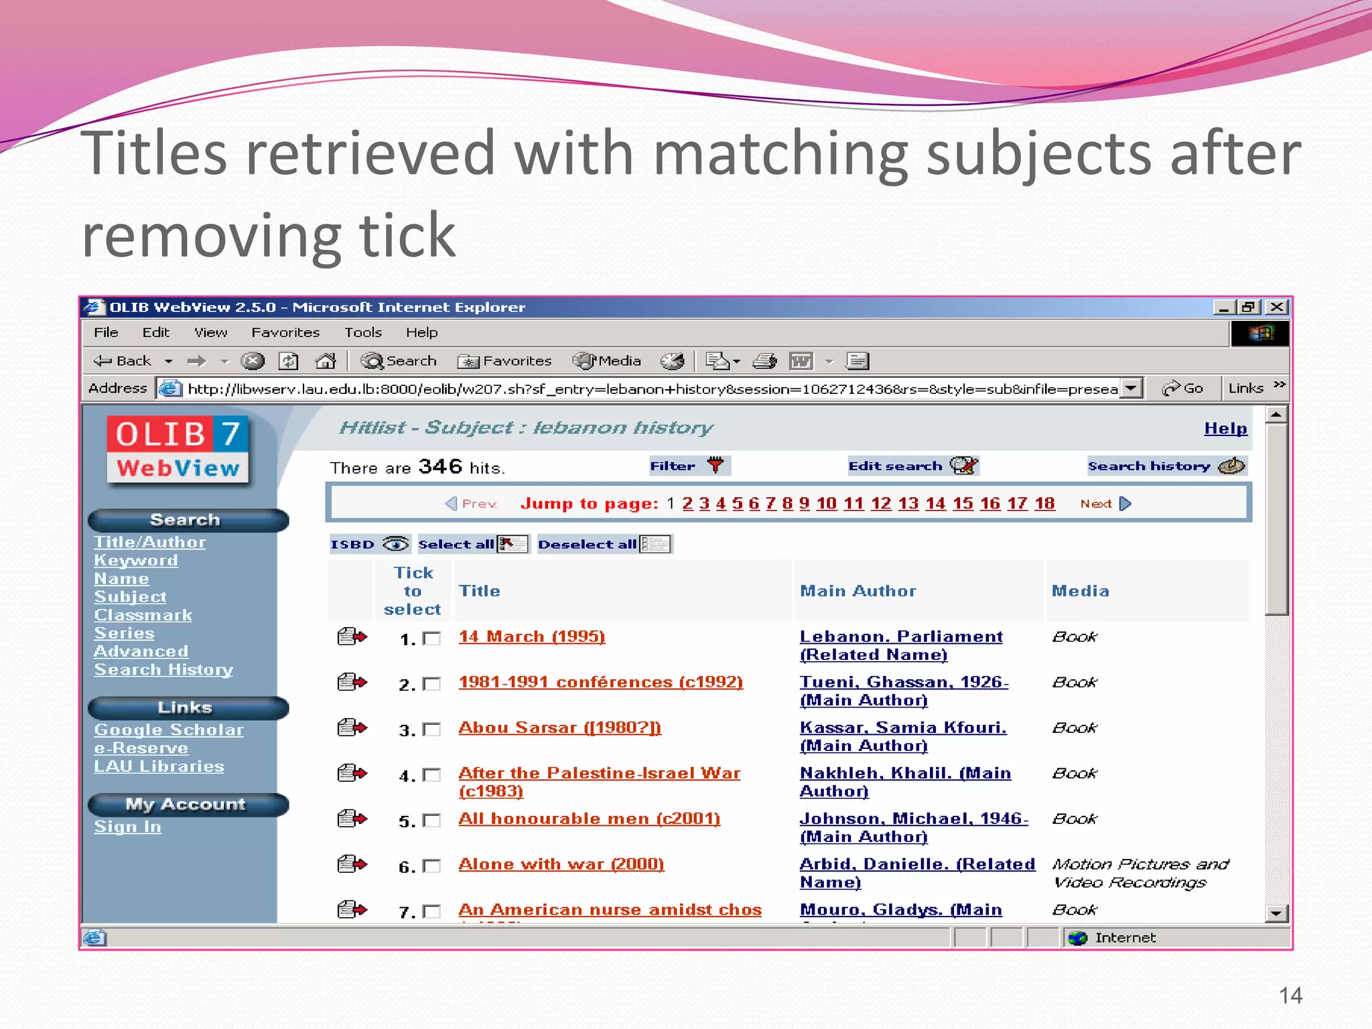Click the Print toolbar icon

click(x=764, y=361)
